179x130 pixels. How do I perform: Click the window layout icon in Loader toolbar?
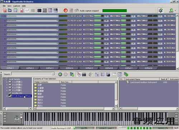(120, 74)
